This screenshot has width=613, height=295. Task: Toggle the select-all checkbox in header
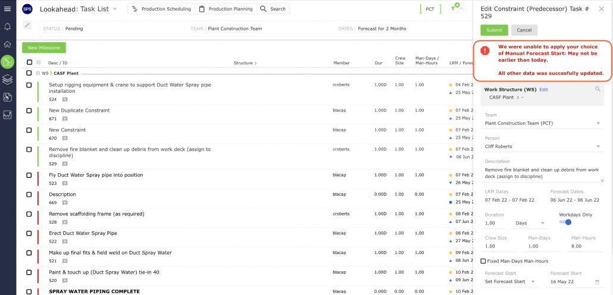point(30,62)
